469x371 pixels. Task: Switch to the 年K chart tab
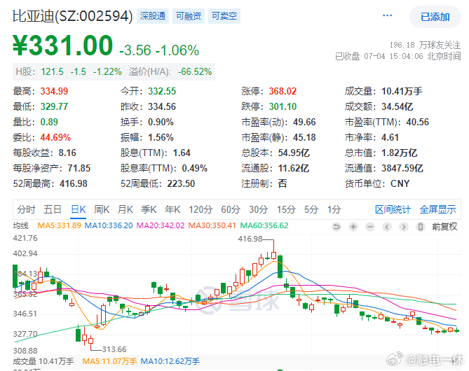coord(172,209)
